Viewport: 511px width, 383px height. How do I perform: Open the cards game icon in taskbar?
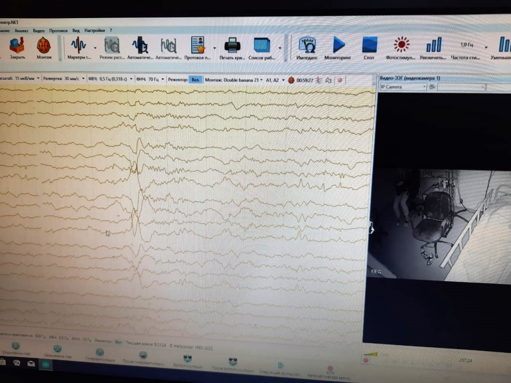16,363
